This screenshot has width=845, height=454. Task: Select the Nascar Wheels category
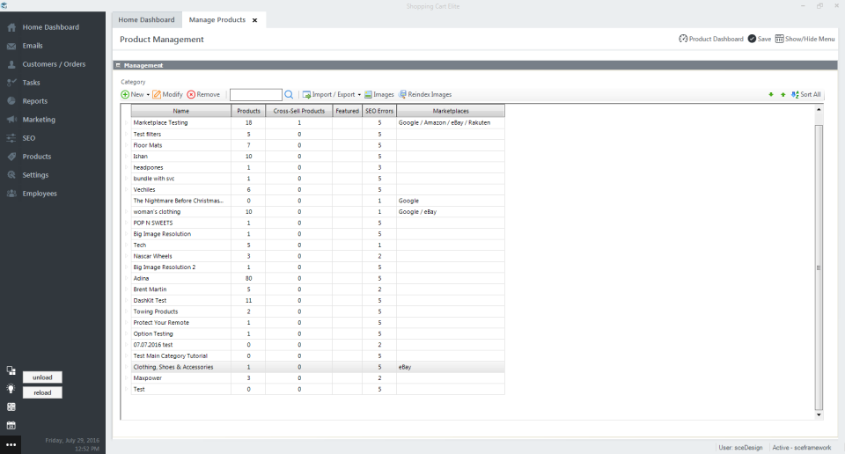pos(152,256)
